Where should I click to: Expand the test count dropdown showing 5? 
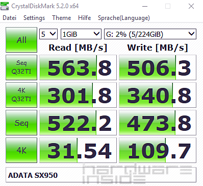pyautogui.click(x=48, y=34)
